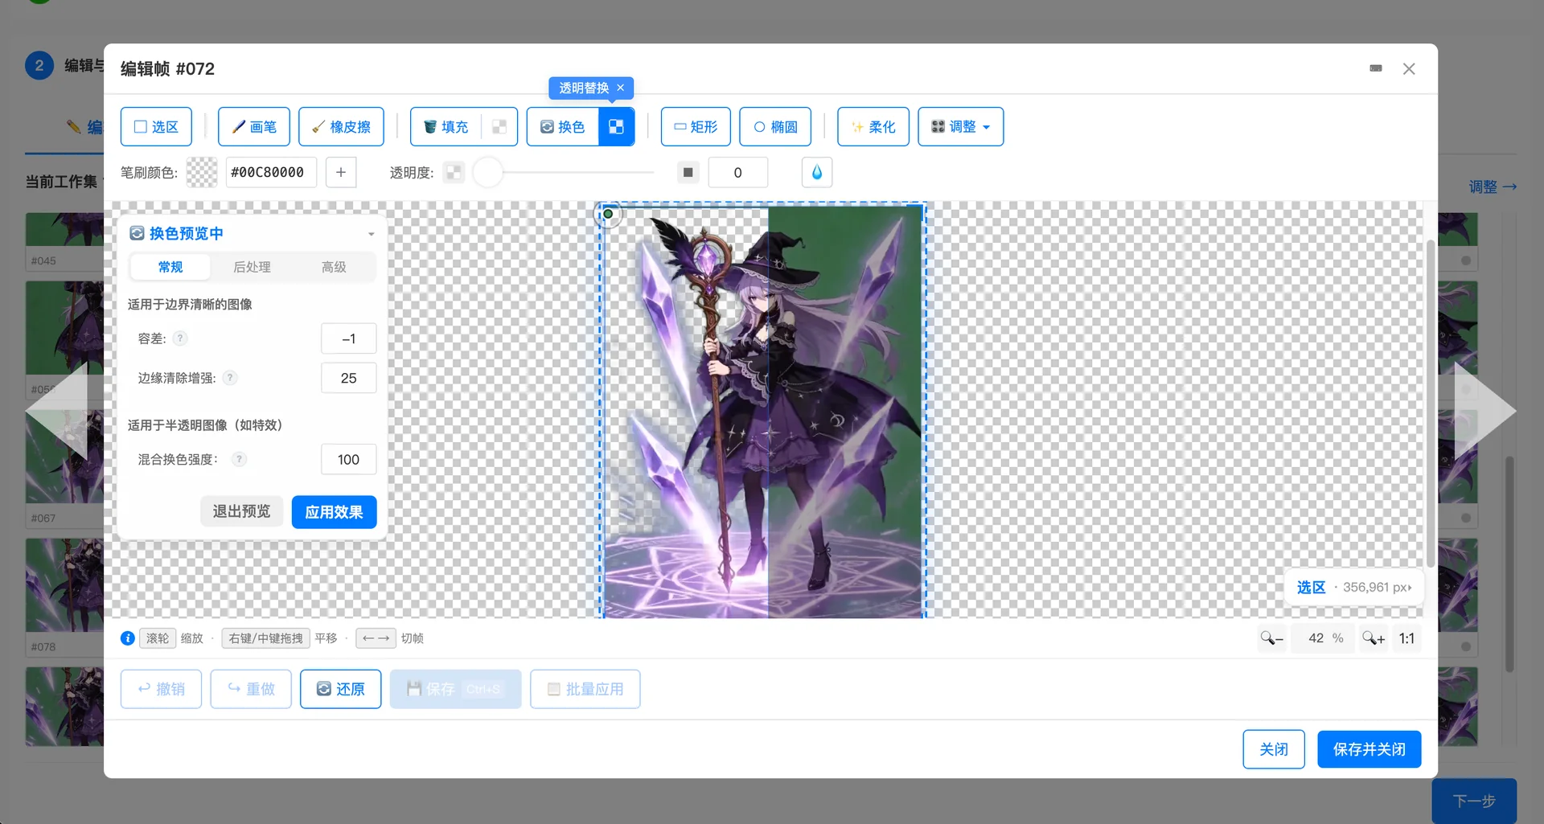The image size is (1544, 824).
Task: Click the 关闭 button
Action: pos(1274,749)
